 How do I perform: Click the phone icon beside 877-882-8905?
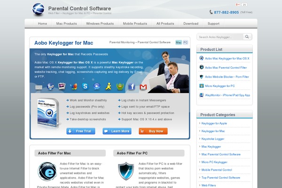pos(211,12)
